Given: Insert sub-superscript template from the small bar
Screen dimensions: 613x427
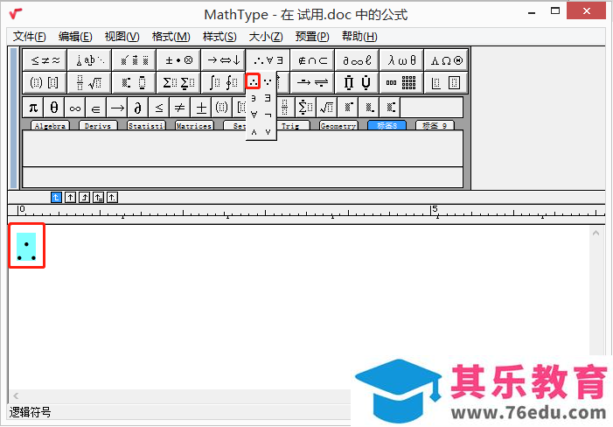Looking at the screenshot, I should click(389, 108).
